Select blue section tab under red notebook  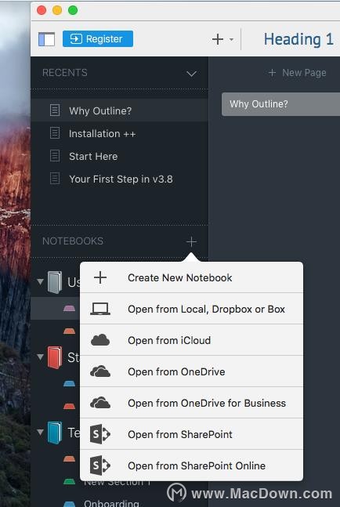coord(70,384)
